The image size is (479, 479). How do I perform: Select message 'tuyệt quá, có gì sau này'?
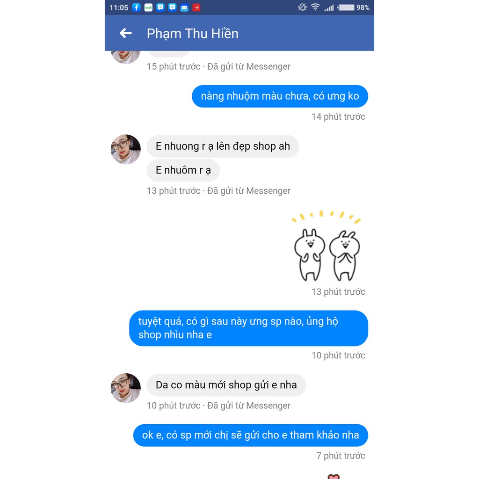[x=249, y=328]
